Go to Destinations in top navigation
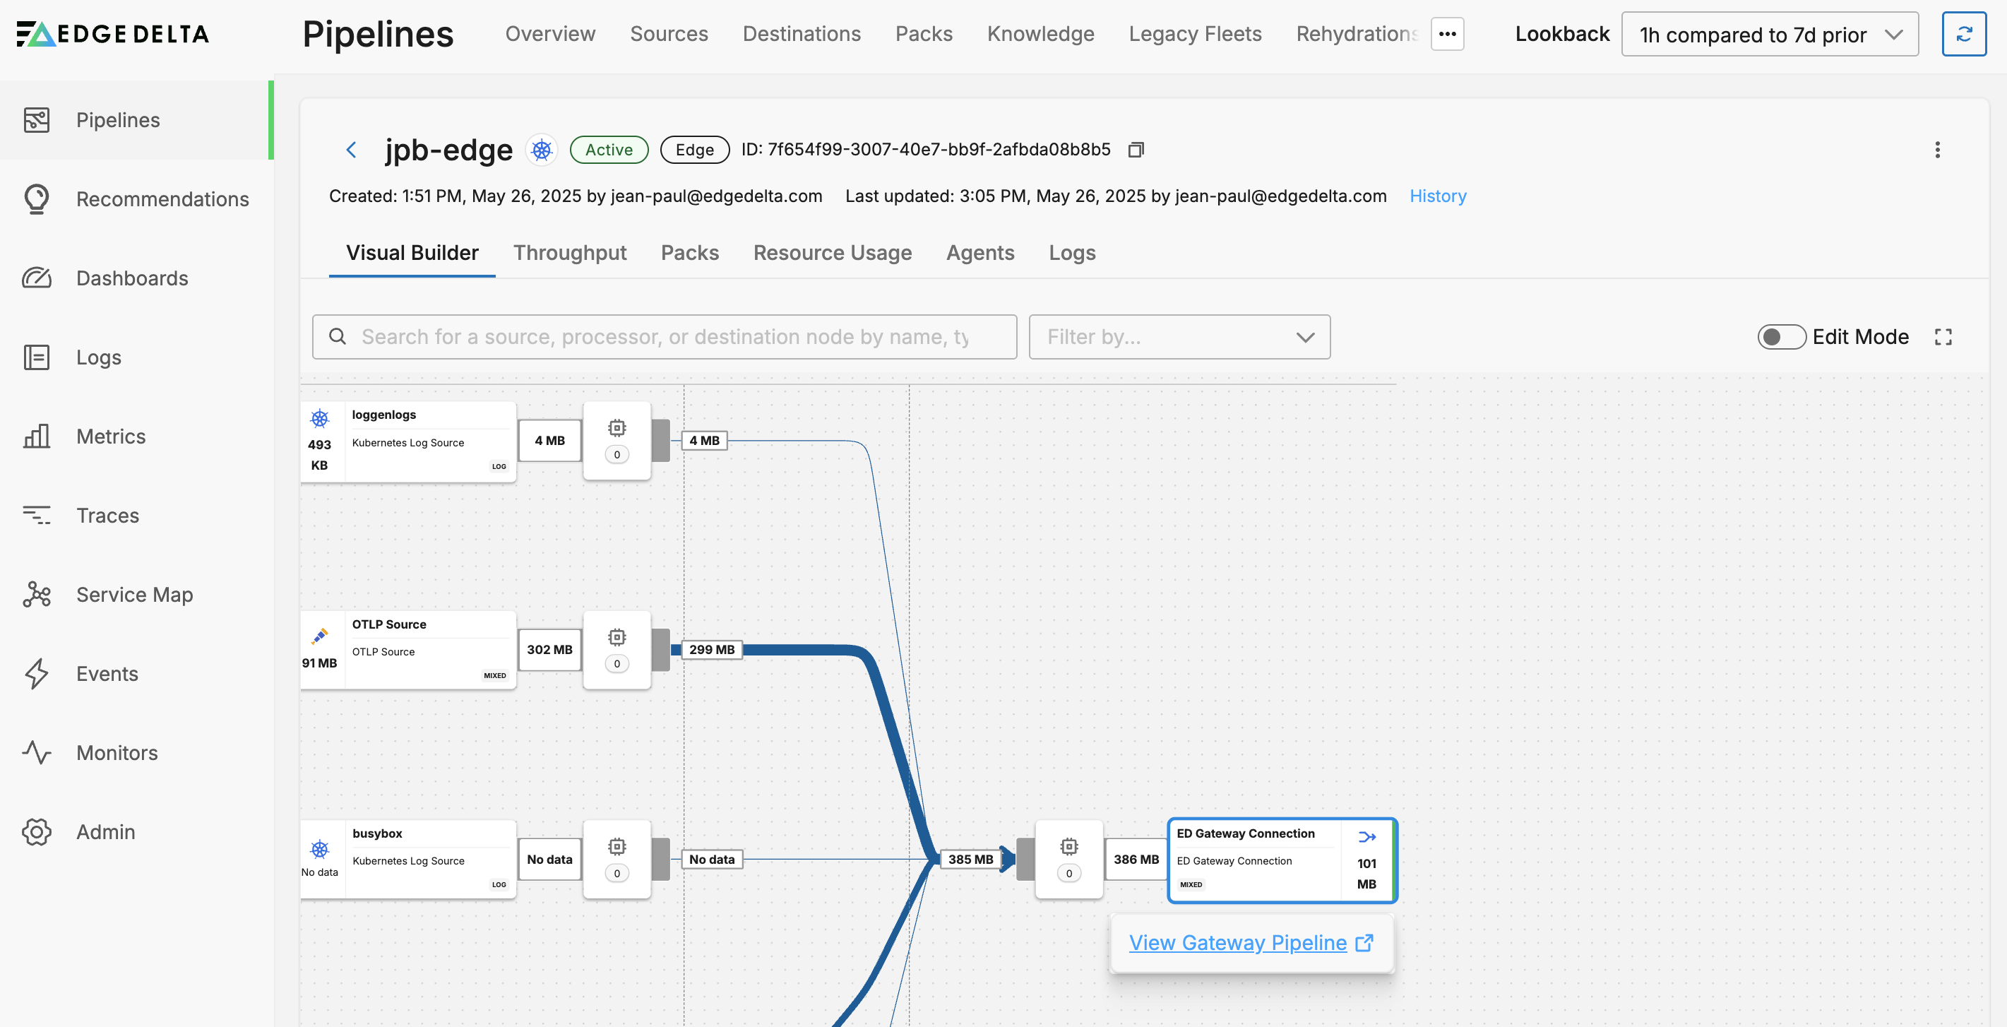Screen dimensions: 2007x1027 click(801, 35)
